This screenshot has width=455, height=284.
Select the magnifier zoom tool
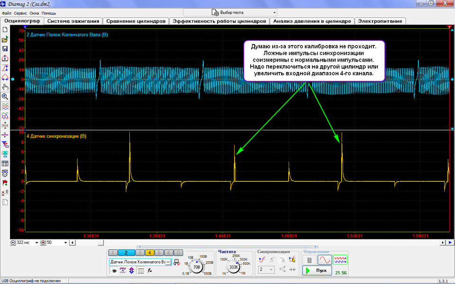(5, 97)
